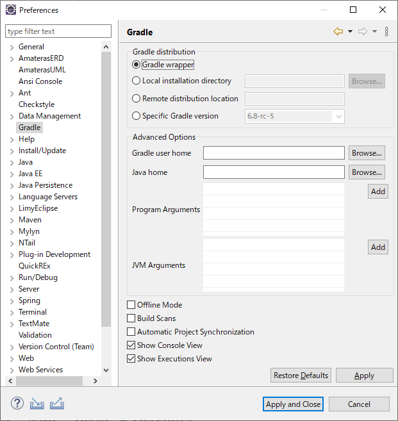
Task: Click the Preferences window app icon
Action: tap(11, 10)
